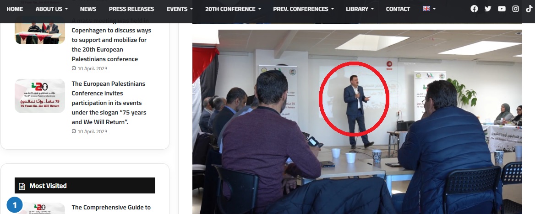The image size is (535, 214).
Task: Open the Facebook page icon
Action: point(474,9)
